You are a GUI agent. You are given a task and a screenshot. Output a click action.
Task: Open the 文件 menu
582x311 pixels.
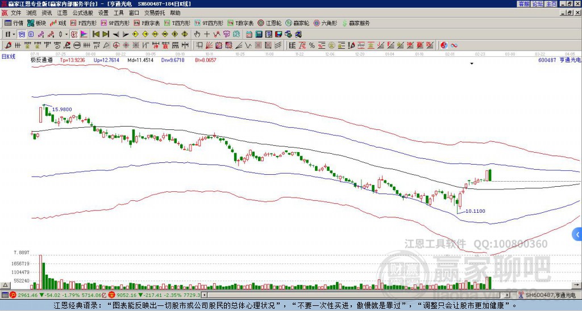pos(16,13)
